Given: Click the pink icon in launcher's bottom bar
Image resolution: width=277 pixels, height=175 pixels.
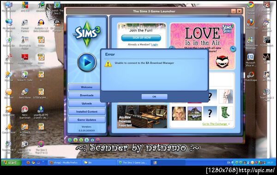Looking at the screenshot, I should tap(98, 140).
